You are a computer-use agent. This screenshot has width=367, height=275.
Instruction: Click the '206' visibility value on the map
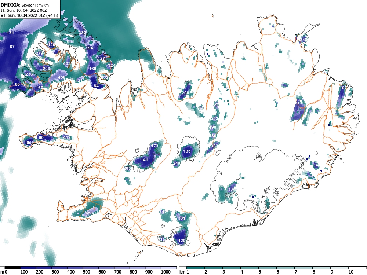click(46, 69)
